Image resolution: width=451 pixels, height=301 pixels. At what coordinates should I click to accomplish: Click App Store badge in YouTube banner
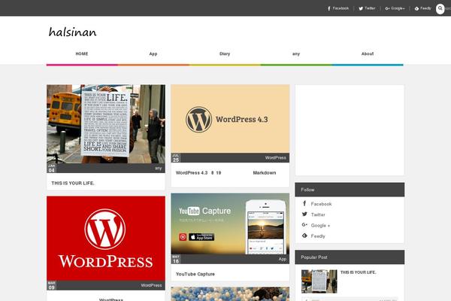click(201, 237)
